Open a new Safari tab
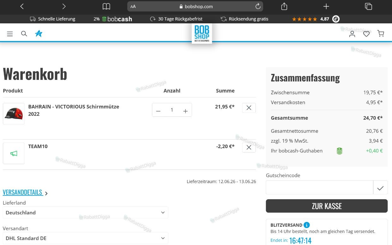Image resolution: width=392 pixels, height=245 pixels. (x=326, y=6)
